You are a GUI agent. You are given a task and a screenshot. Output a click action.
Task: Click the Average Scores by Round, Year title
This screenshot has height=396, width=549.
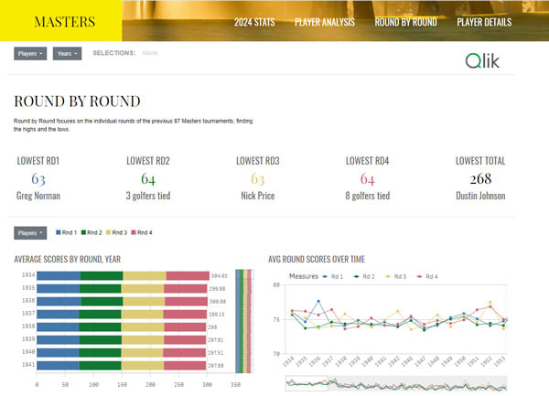[x=67, y=259]
